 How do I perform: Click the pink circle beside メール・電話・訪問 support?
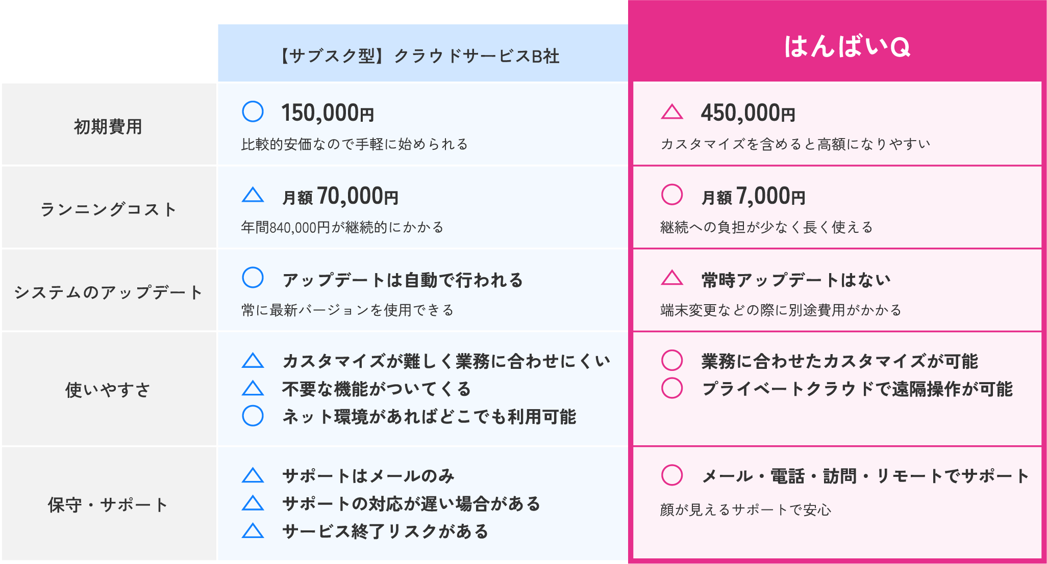tap(672, 475)
